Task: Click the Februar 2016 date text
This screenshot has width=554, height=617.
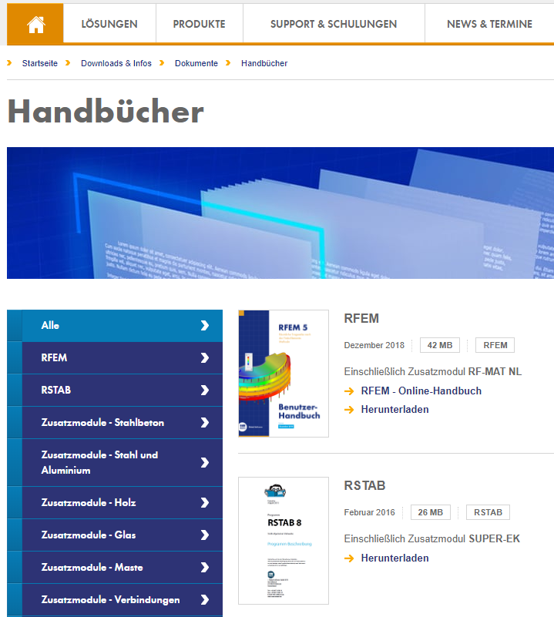Action: (369, 512)
